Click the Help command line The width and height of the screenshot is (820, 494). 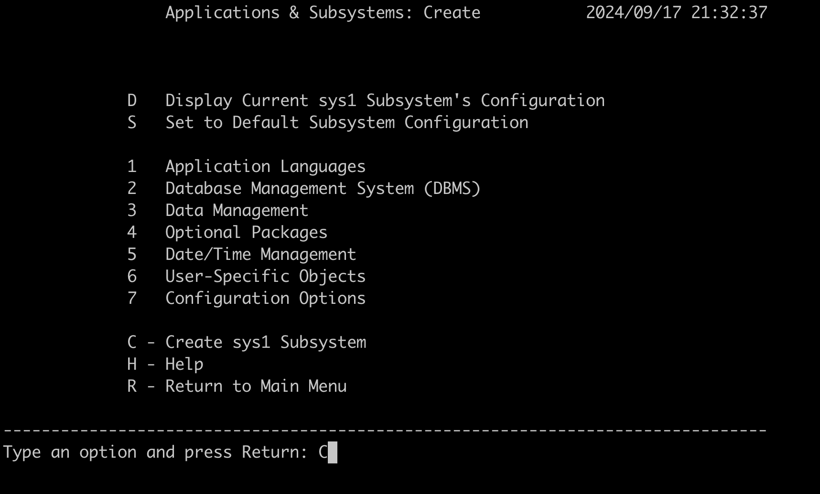[x=165, y=364]
